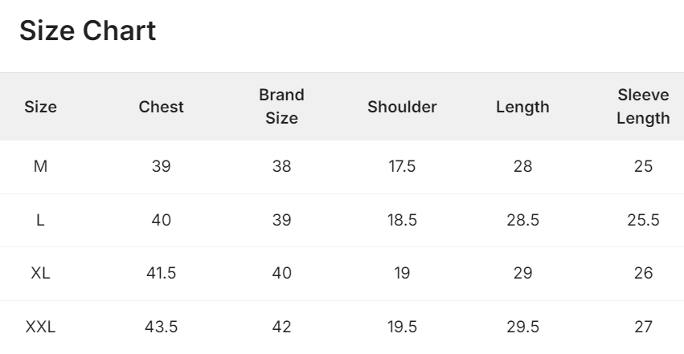Select shoulder value 17.5 in M row
684x354 pixels.
pos(402,166)
